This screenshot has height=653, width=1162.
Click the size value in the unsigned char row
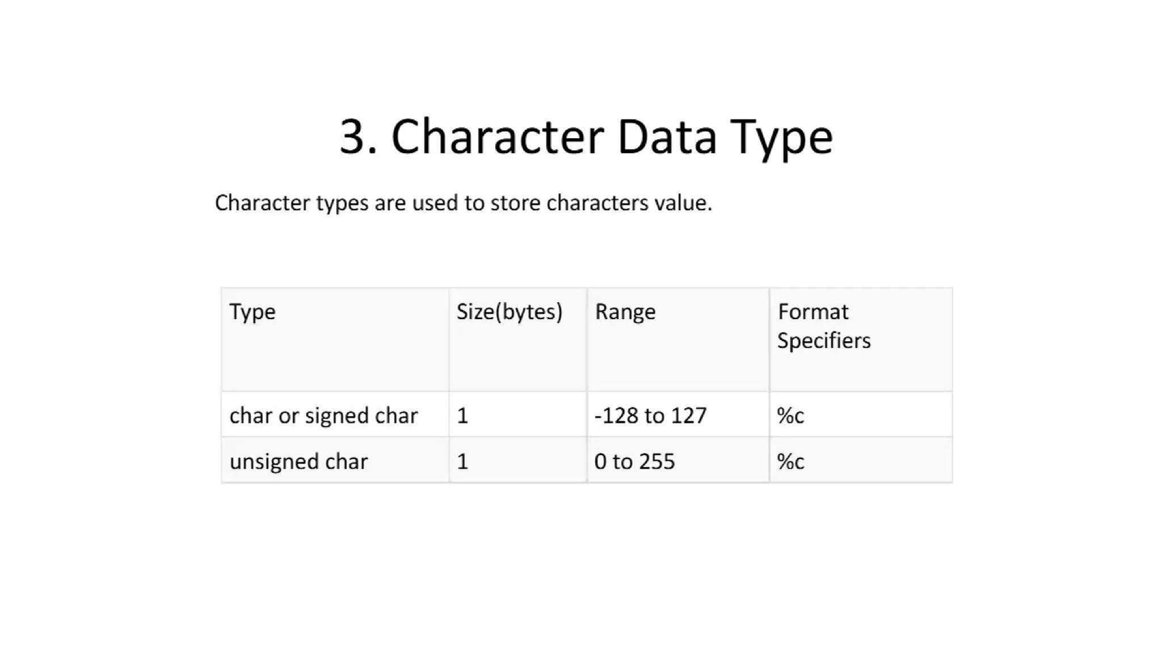click(x=462, y=461)
